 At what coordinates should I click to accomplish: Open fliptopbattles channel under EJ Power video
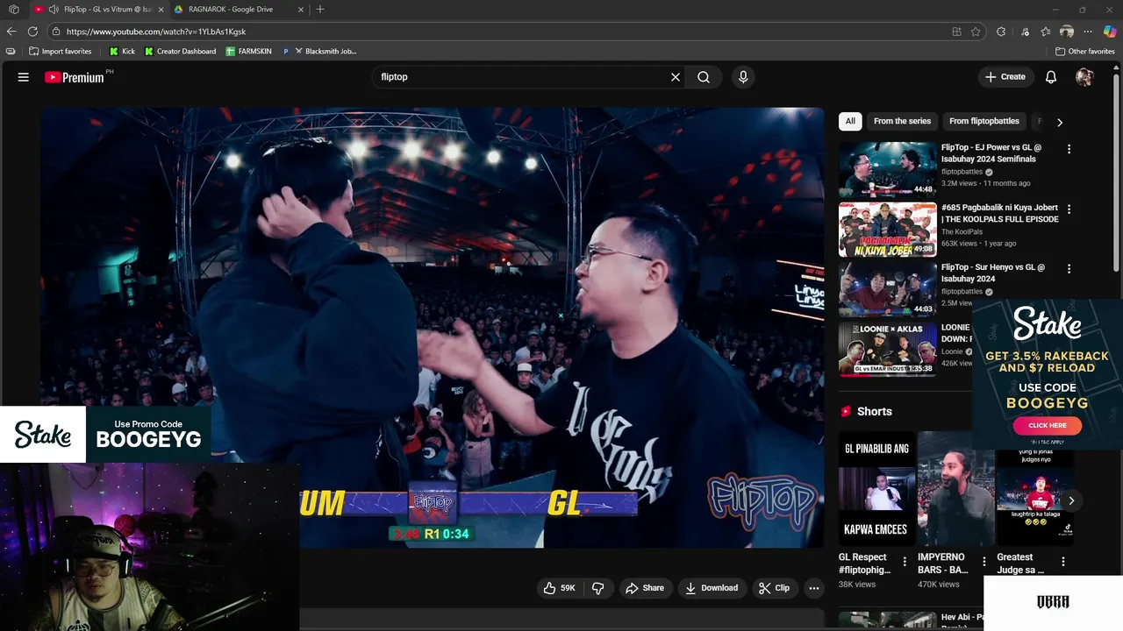tap(962, 172)
